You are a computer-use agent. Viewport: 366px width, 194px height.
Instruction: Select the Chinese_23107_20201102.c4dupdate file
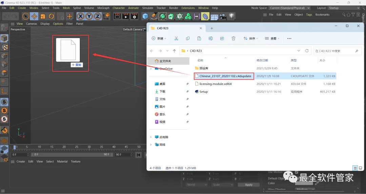225,76
